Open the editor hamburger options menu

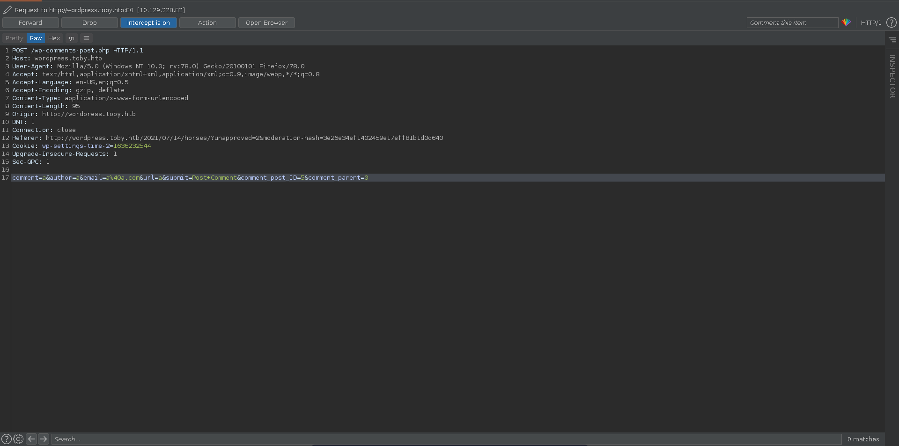(x=86, y=38)
